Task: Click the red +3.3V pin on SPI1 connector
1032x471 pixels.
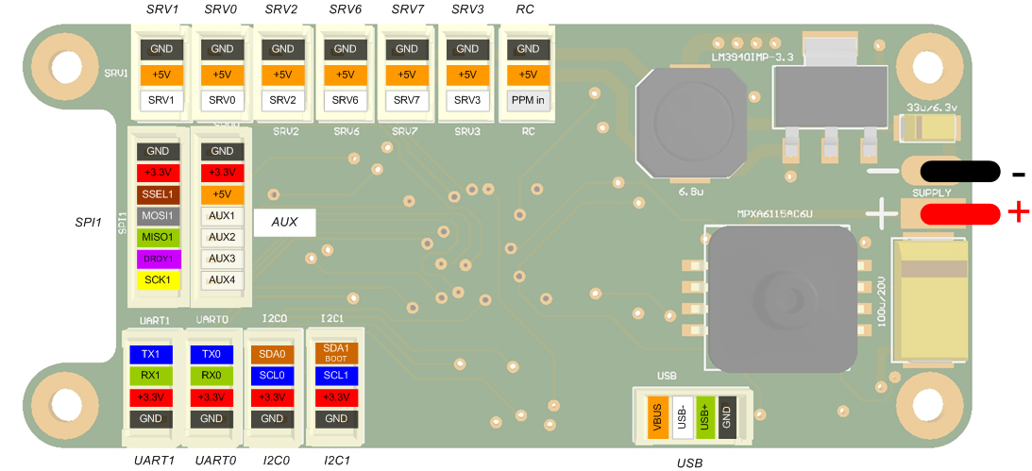Action: pyautogui.click(x=158, y=174)
